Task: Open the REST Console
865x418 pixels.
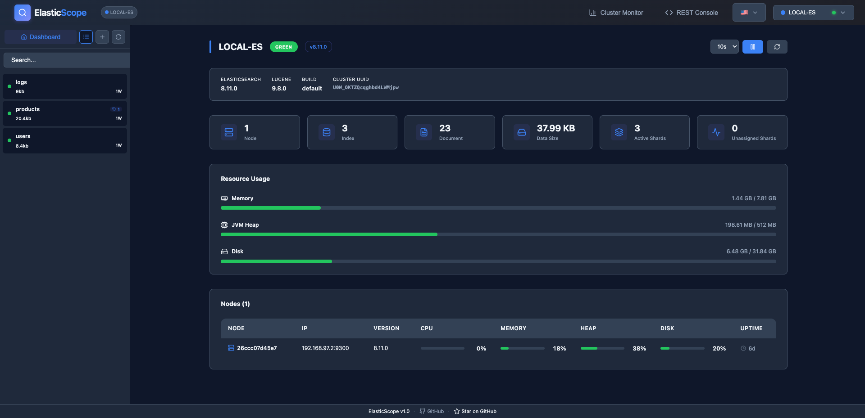Action: 692,13
